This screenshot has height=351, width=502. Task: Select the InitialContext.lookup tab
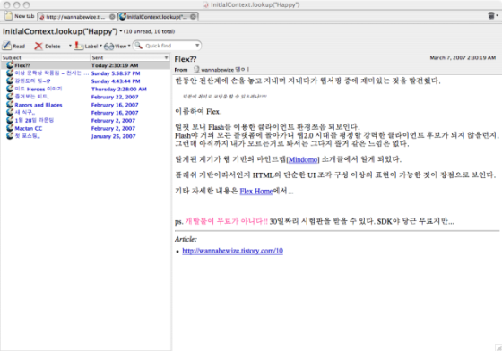(x=158, y=17)
